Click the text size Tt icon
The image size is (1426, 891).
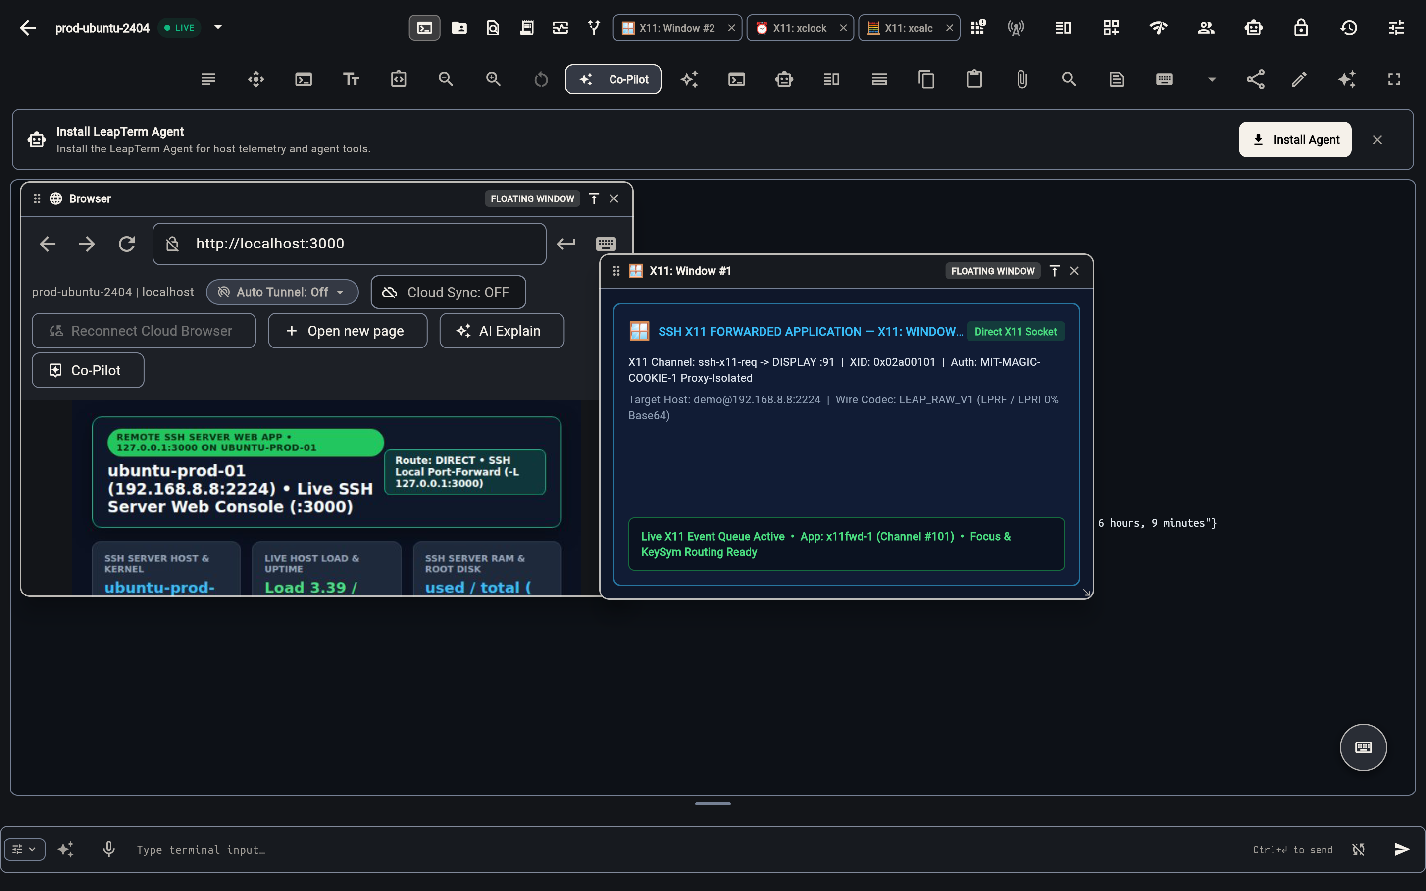[x=351, y=79]
